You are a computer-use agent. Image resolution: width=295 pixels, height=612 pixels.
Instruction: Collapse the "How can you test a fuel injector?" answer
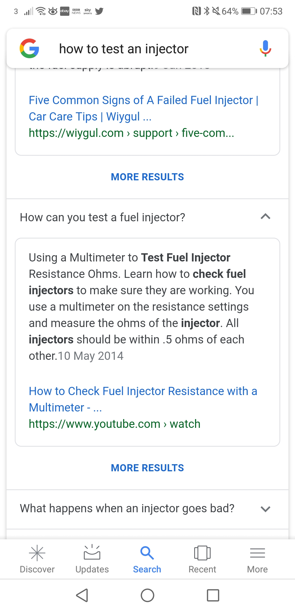(x=265, y=217)
